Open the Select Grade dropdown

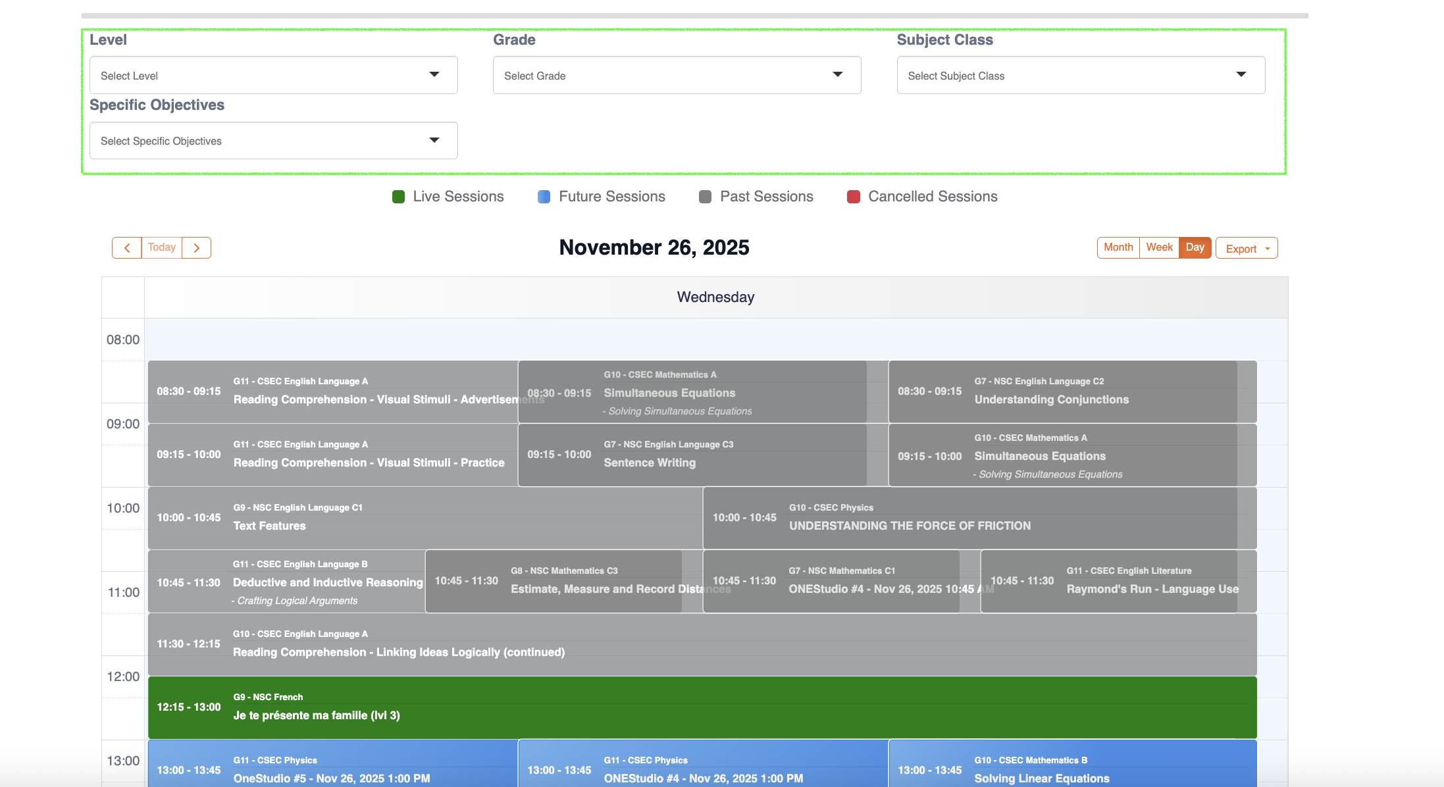point(677,75)
